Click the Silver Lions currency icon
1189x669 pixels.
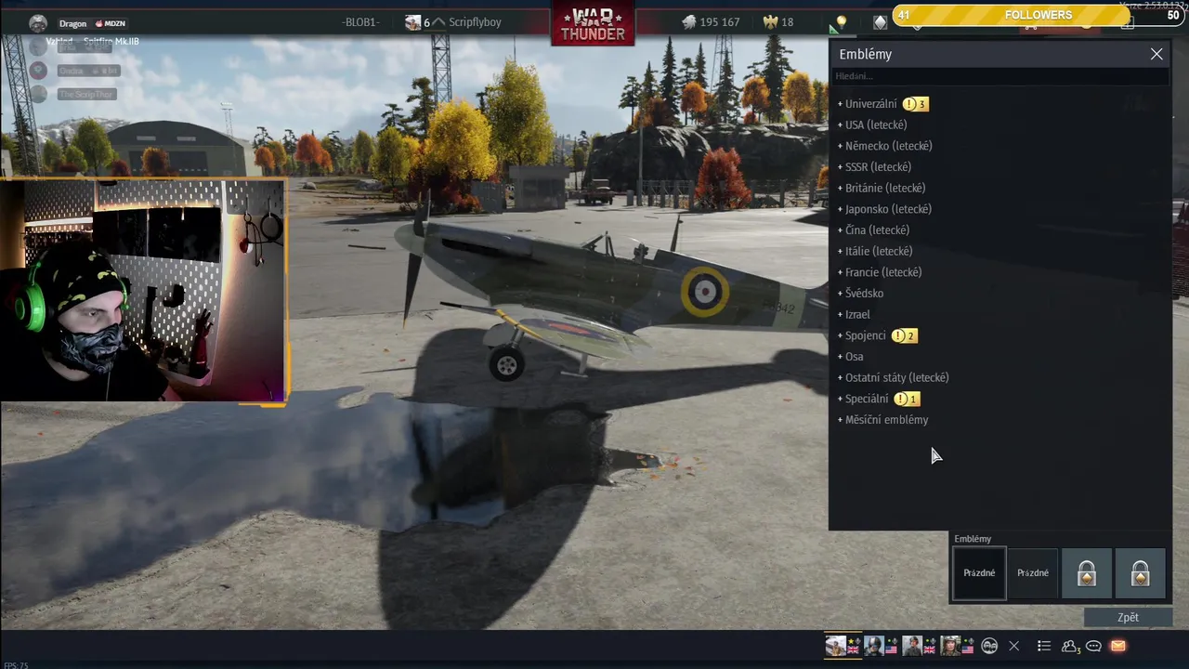tap(688, 22)
